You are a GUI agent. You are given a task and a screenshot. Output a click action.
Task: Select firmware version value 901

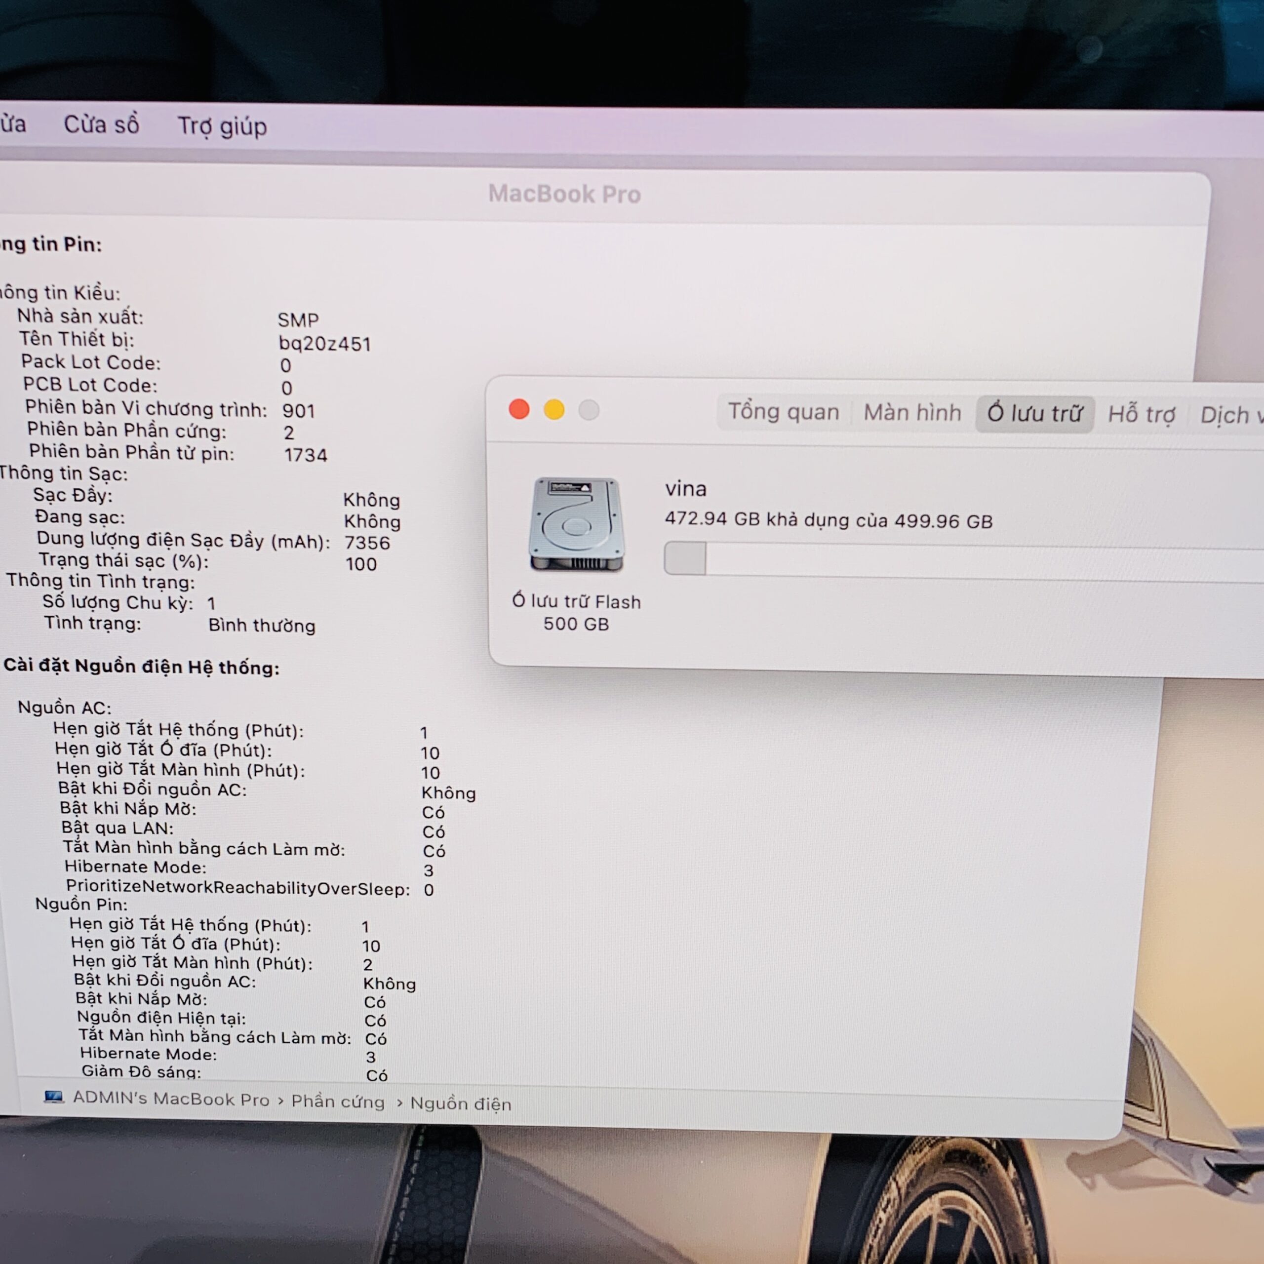click(x=298, y=411)
